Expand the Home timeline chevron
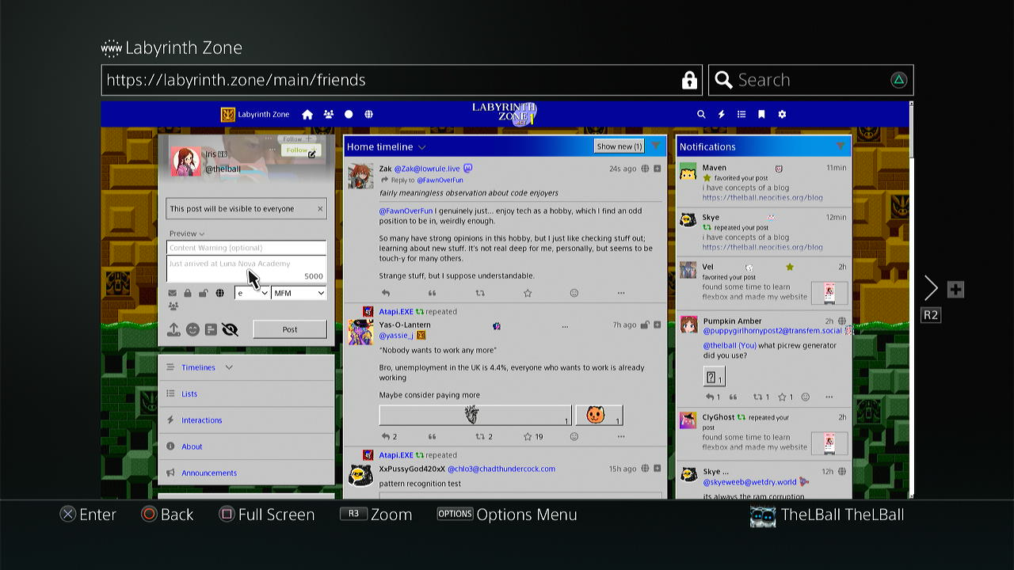The width and height of the screenshot is (1014, 570). pos(421,147)
